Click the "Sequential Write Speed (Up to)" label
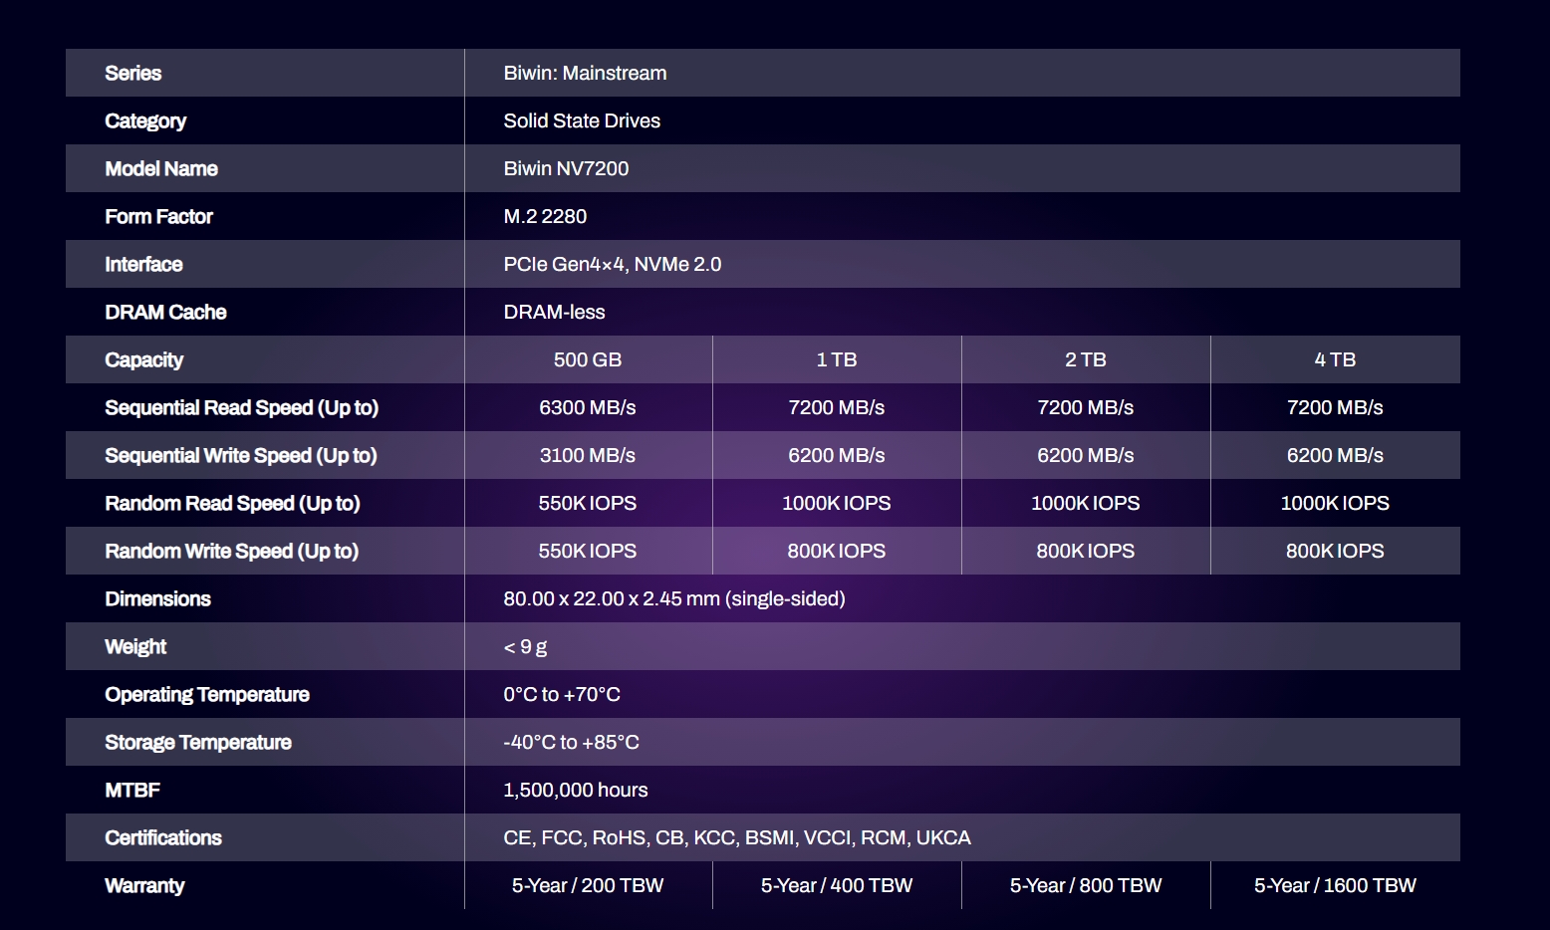 241,455
